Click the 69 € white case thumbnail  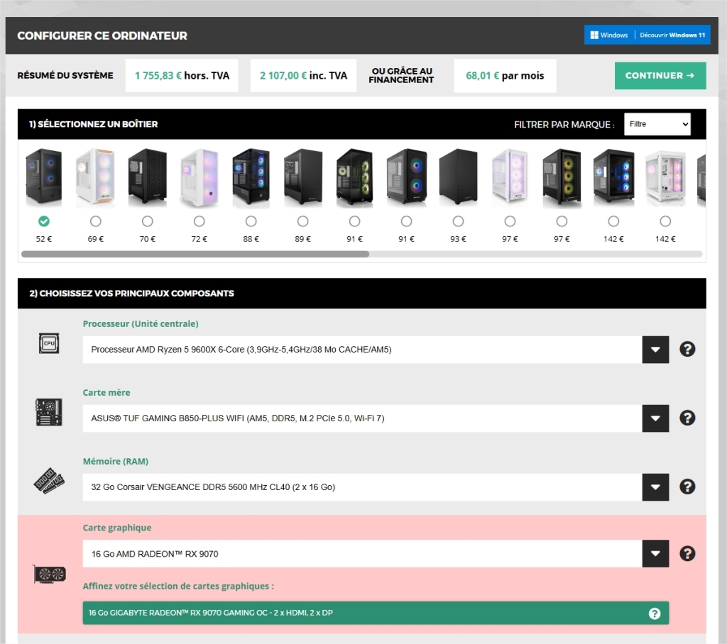point(96,177)
